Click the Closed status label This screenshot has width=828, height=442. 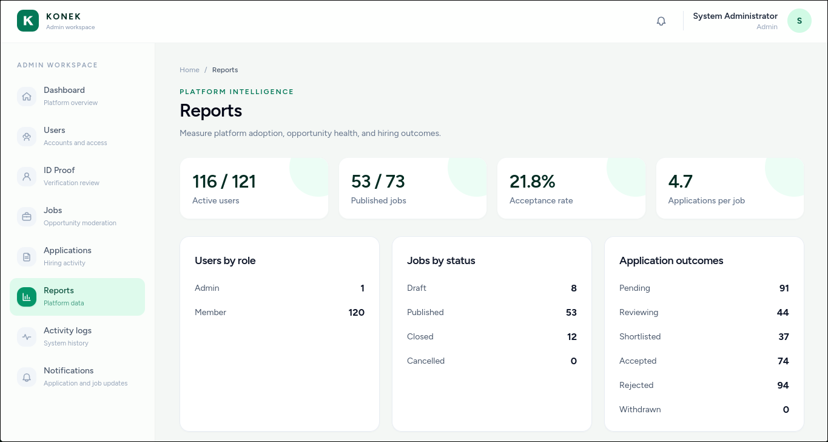tap(420, 336)
